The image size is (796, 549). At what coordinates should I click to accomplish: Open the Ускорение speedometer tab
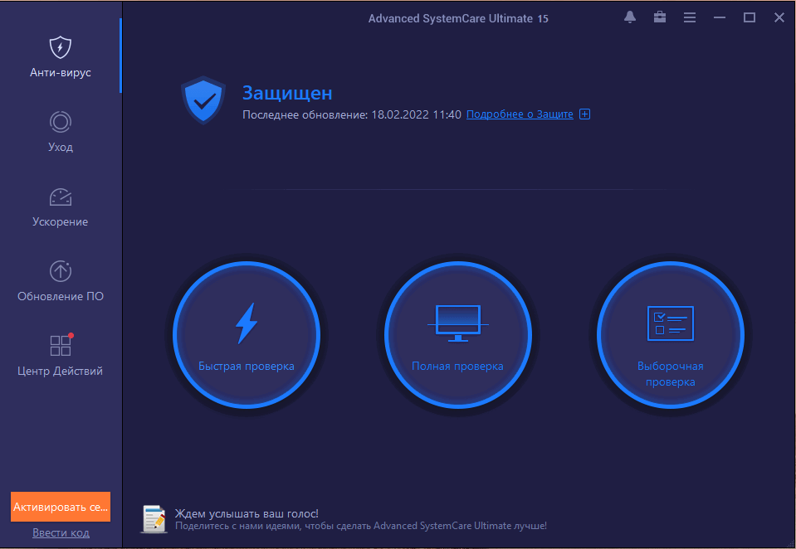pos(60,206)
